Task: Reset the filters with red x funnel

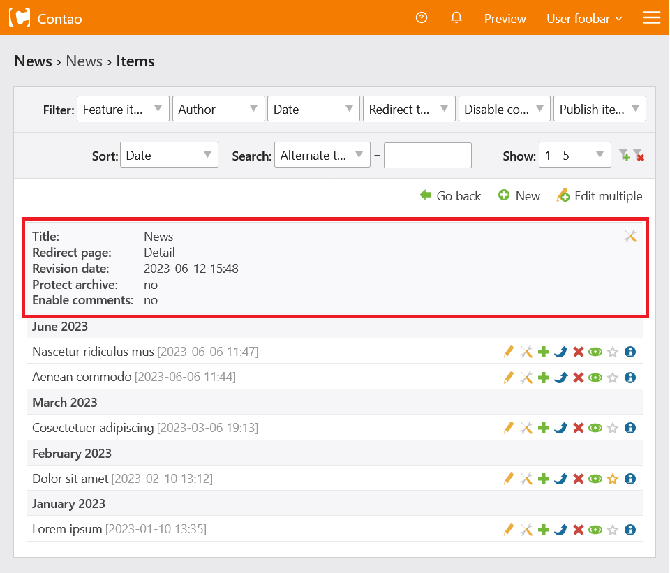Action: 639,155
